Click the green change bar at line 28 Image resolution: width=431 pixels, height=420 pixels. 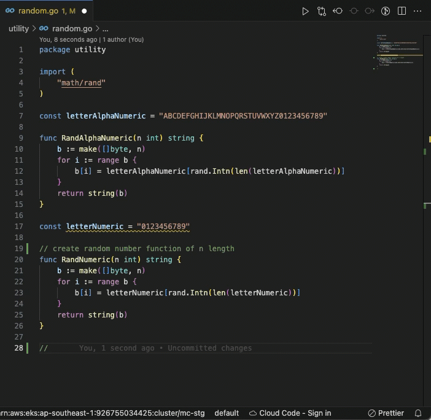(x=27, y=348)
